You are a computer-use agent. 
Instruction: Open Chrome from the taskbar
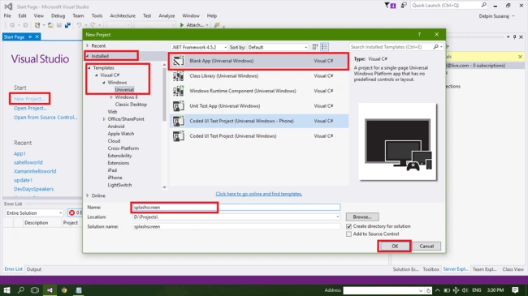(64, 290)
